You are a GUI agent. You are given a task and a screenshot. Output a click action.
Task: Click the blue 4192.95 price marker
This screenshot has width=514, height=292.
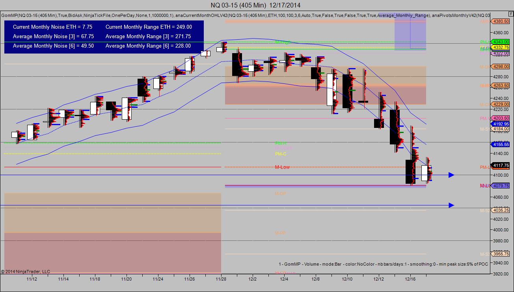[x=501, y=124]
